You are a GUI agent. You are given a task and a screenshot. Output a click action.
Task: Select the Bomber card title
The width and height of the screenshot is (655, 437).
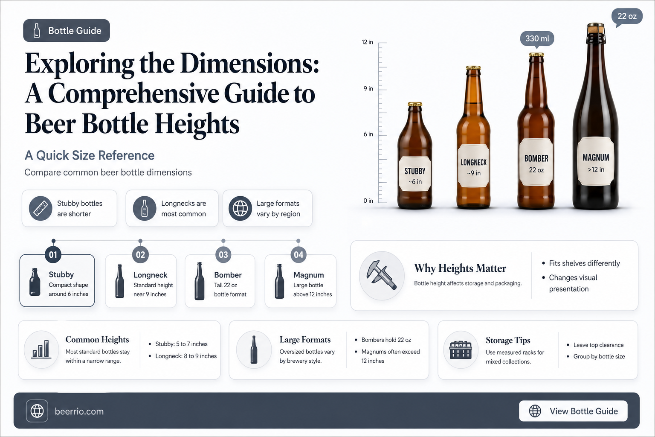click(228, 275)
